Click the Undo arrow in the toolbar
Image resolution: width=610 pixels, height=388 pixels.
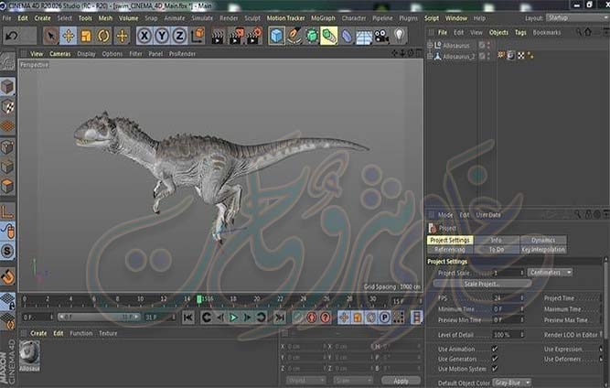click(12, 36)
